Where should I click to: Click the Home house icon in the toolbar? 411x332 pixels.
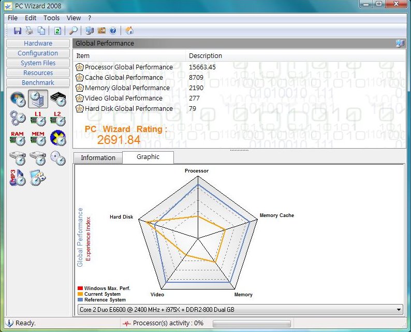click(129, 31)
